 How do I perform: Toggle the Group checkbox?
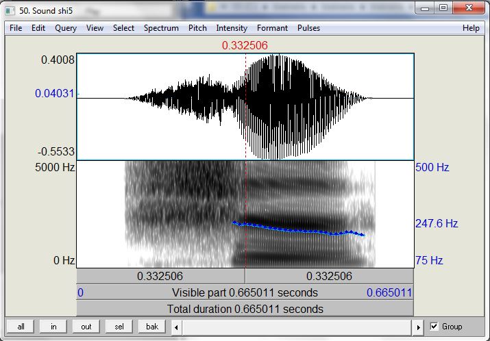pos(434,327)
